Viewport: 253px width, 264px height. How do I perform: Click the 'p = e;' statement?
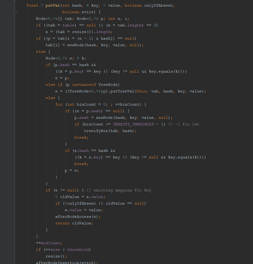pos(72,170)
